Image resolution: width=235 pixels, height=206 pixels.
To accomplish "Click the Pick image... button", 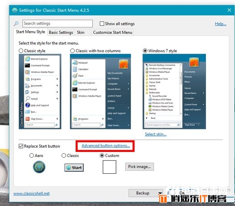I will pyautogui.click(x=139, y=166).
